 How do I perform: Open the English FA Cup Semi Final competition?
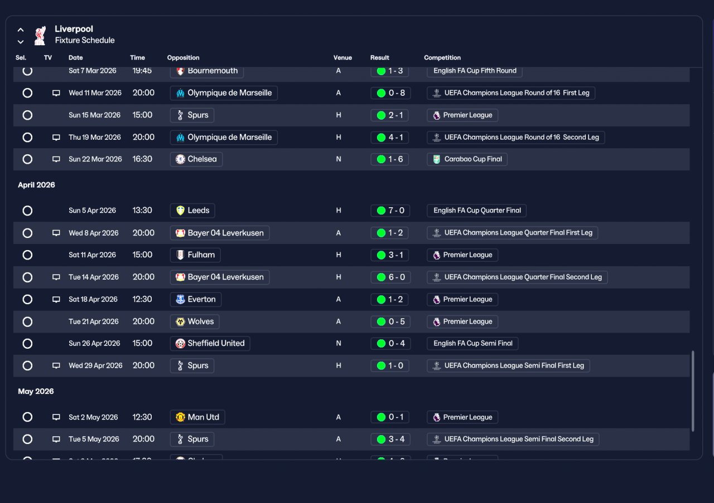472,344
